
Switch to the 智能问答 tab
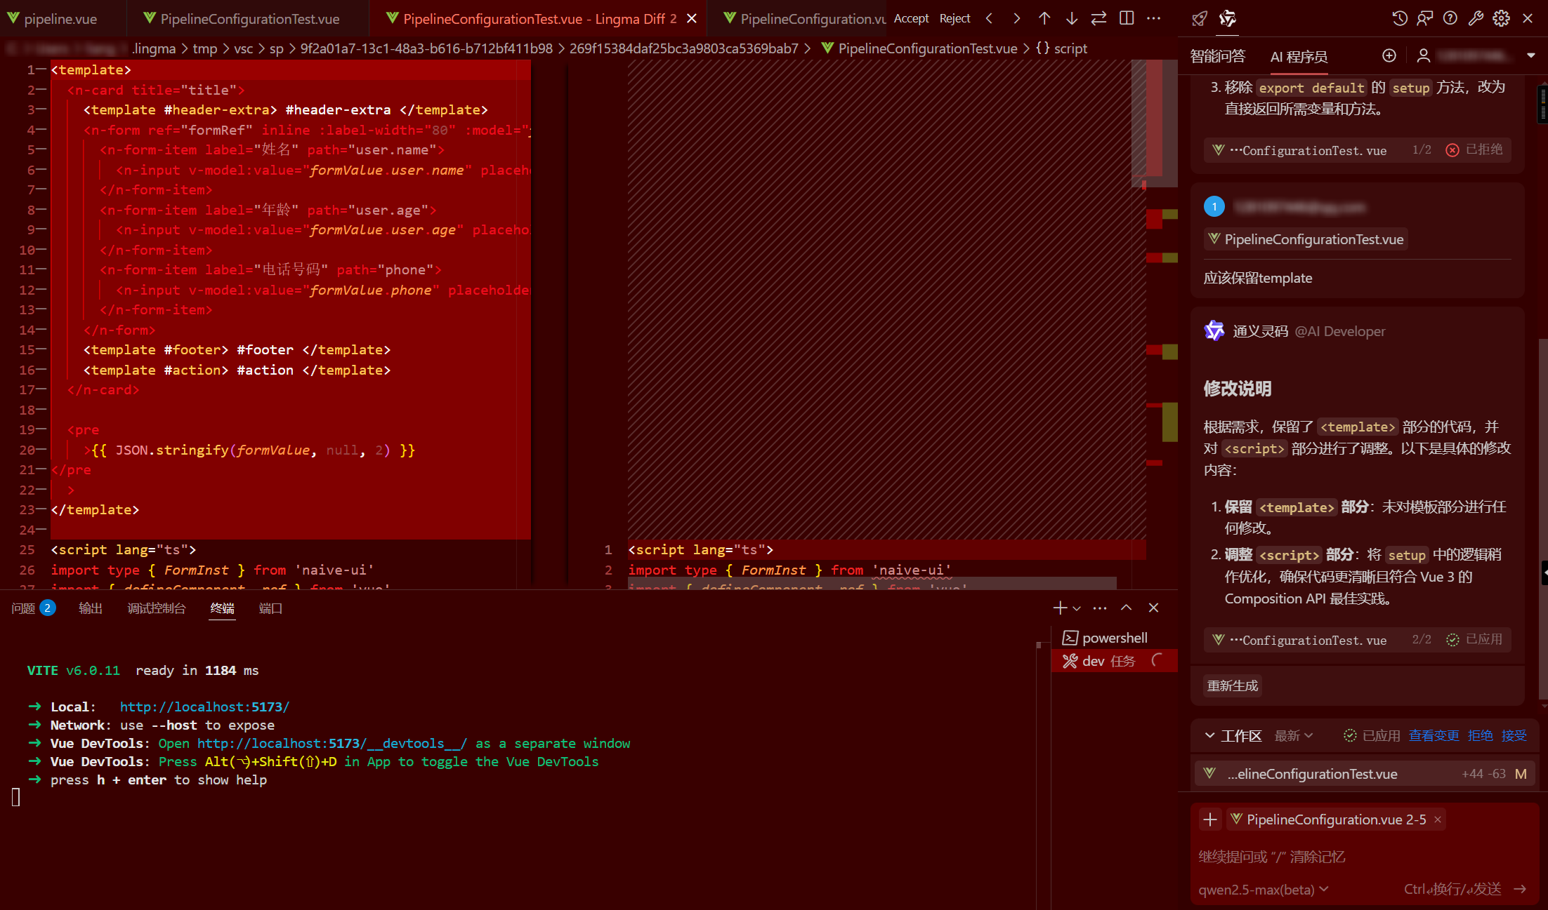[1218, 56]
